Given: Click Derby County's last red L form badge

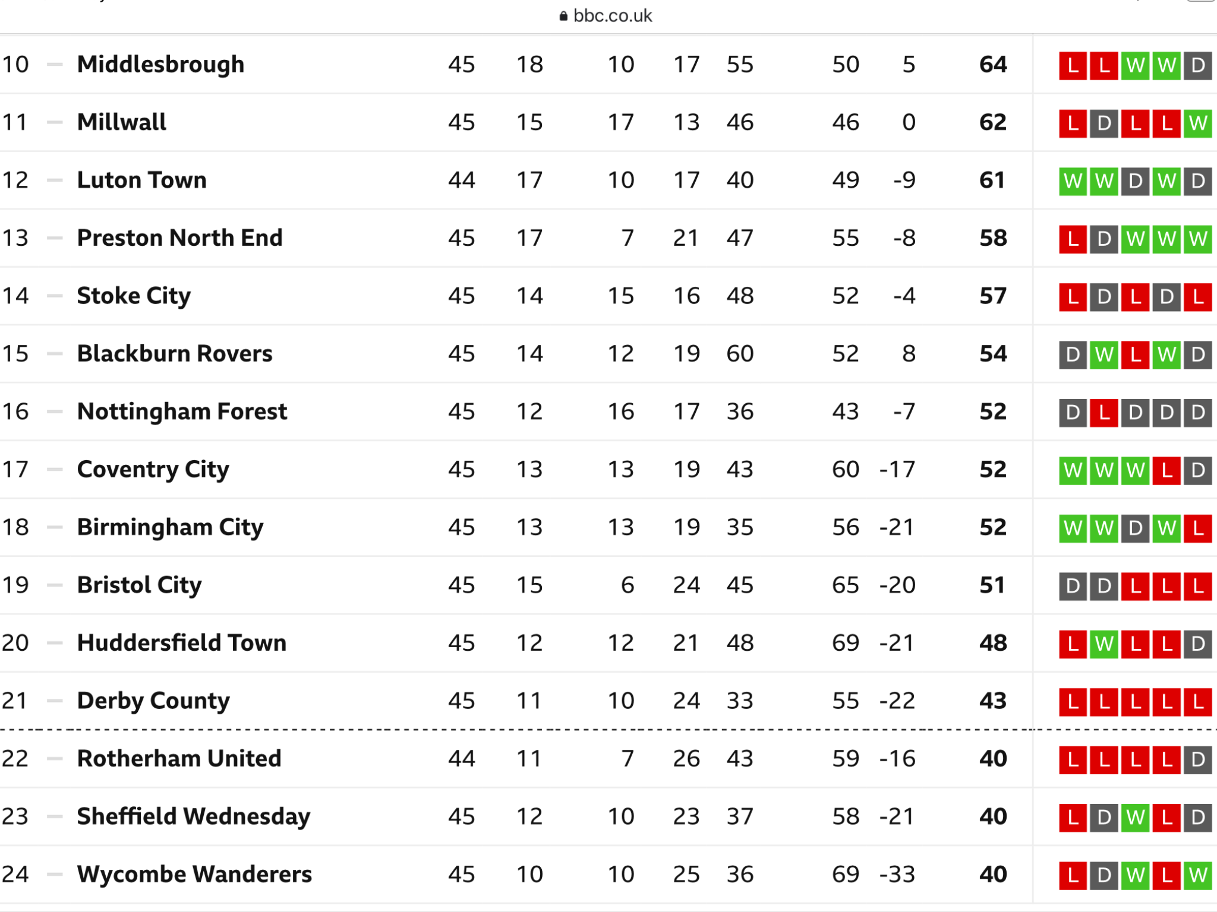Looking at the screenshot, I should [x=1197, y=702].
